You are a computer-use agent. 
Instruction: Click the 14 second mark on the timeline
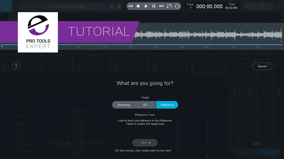(182, 47)
